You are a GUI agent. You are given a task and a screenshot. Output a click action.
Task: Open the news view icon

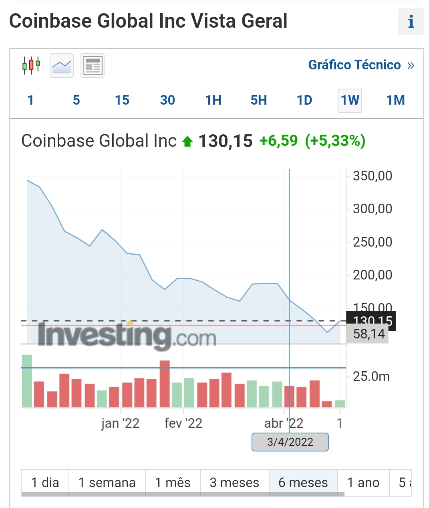click(93, 65)
